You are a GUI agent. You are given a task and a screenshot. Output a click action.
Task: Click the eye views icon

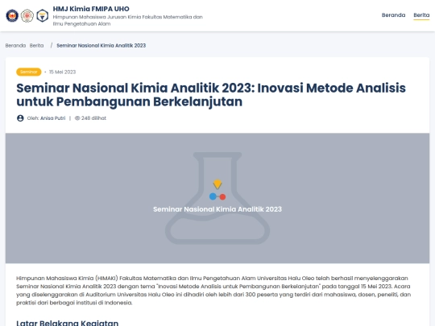click(77, 118)
